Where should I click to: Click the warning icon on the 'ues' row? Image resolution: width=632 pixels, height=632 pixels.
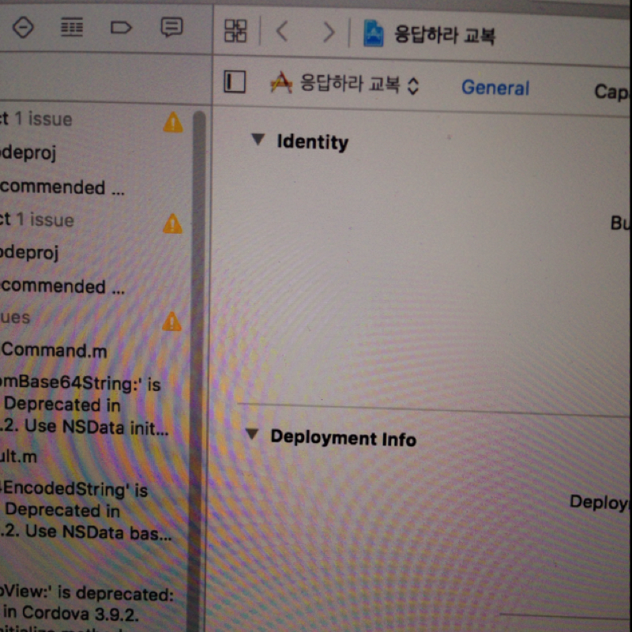coord(172,322)
